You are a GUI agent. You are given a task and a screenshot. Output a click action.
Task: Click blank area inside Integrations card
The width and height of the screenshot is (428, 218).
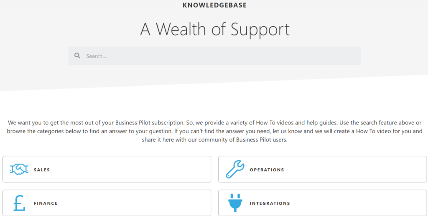coord(355,203)
